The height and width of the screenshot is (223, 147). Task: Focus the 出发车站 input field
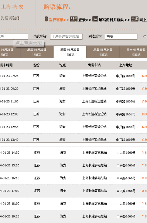(x=66, y=36)
